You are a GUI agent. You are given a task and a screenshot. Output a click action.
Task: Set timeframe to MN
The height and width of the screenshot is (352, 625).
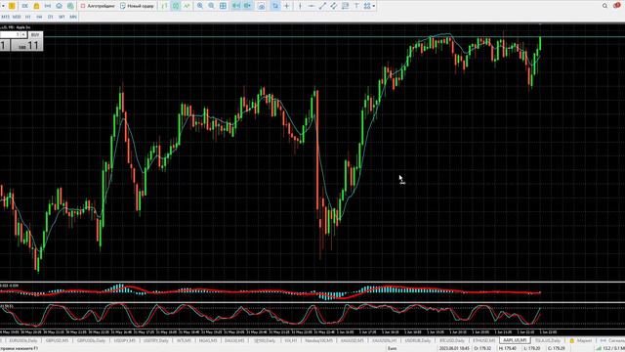point(73,17)
